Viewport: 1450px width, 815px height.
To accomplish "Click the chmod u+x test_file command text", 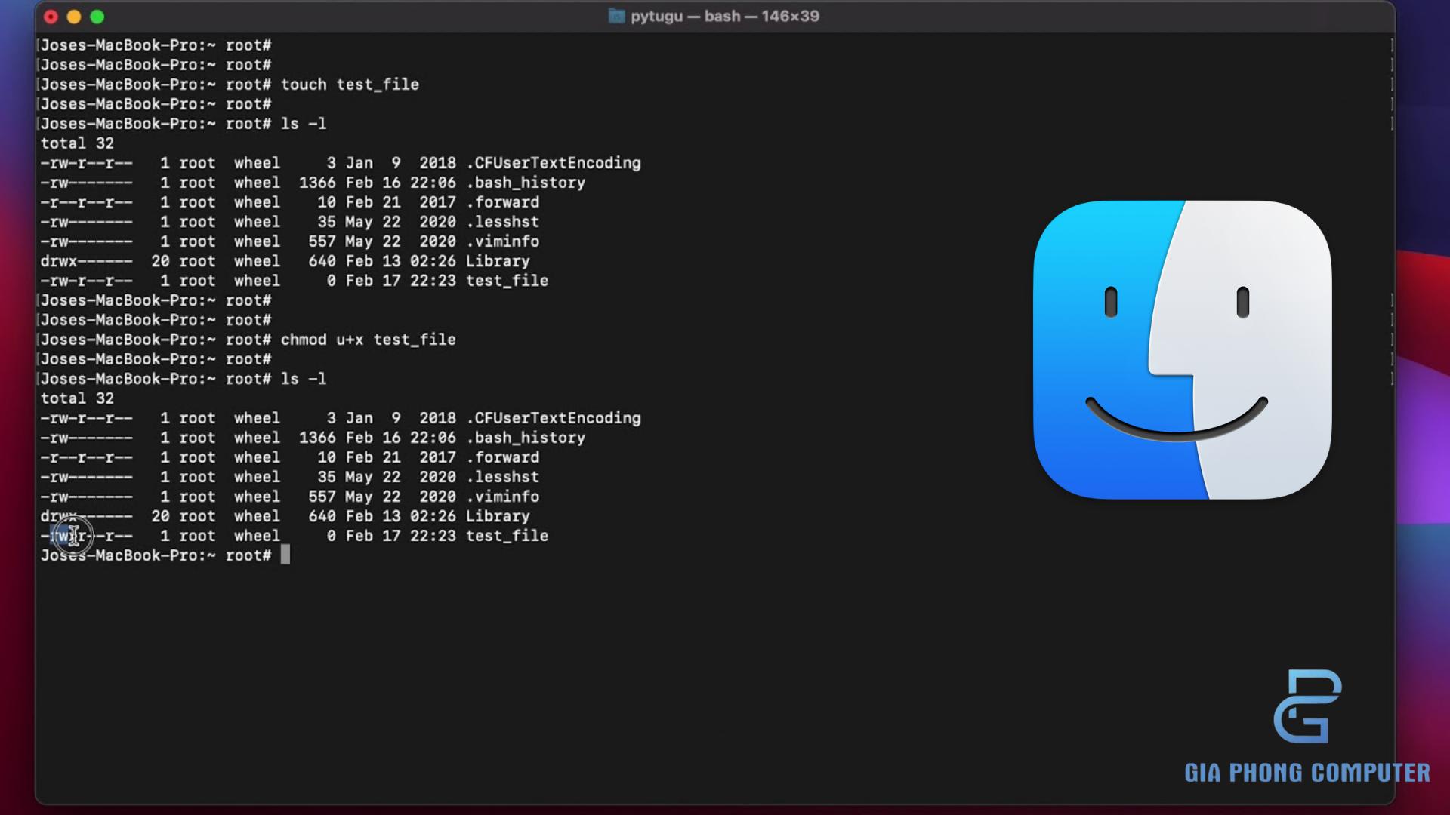I will (x=368, y=340).
